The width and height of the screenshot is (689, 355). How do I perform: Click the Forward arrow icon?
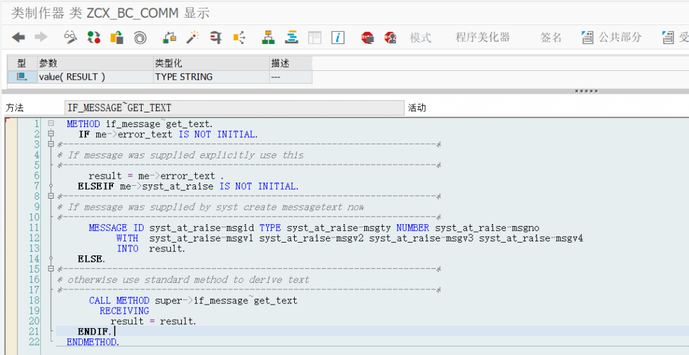point(41,38)
